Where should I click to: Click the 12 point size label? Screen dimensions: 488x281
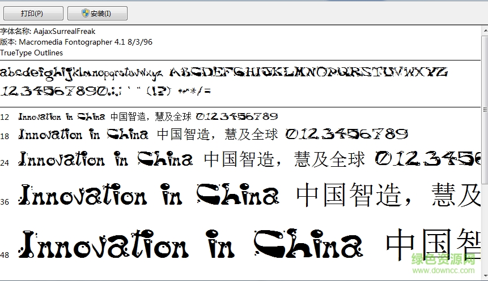(5, 118)
